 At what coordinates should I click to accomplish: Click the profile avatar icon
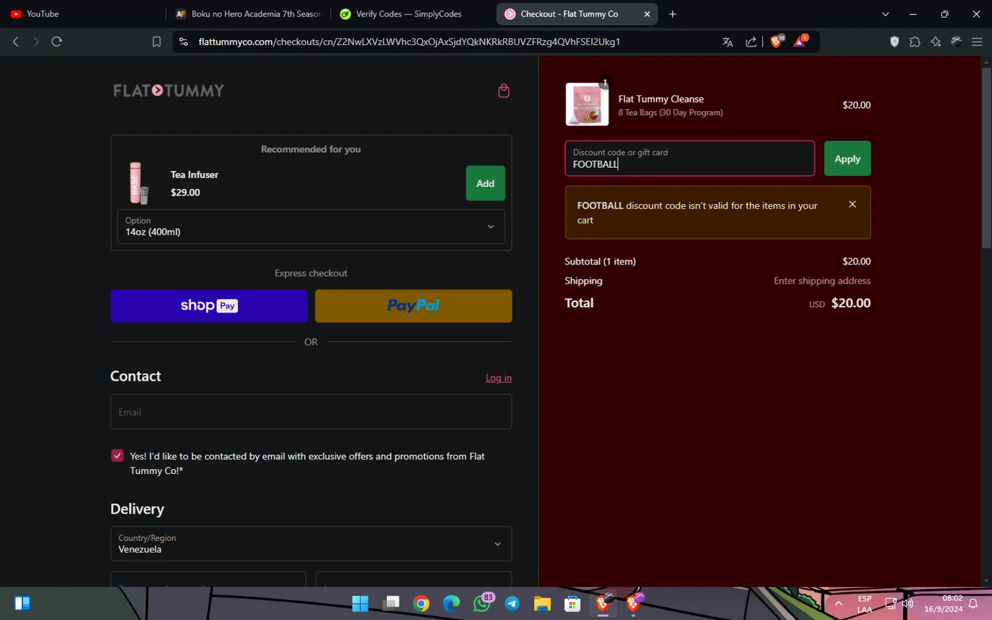(x=956, y=42)
